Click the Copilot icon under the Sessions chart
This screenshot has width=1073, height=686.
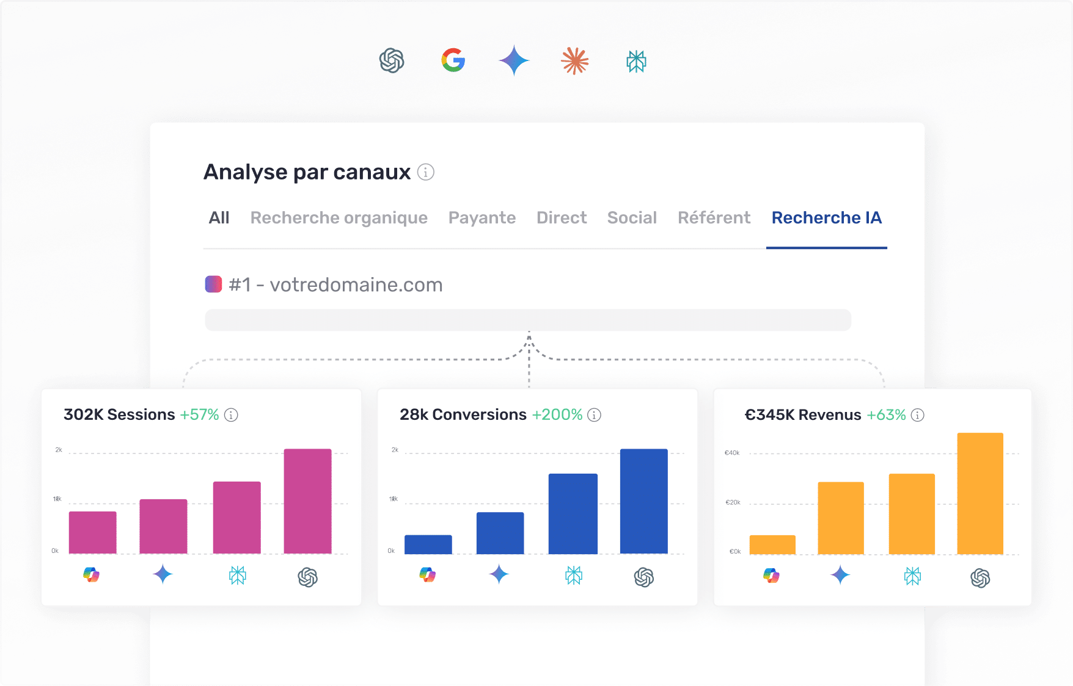click(92, 574)
